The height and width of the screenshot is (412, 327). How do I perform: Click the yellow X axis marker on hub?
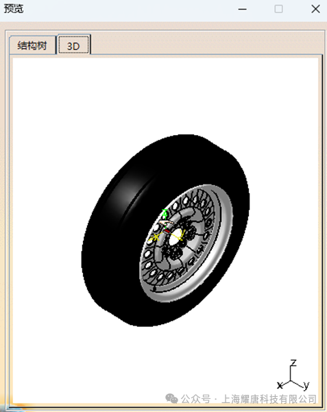pos(156,237)
